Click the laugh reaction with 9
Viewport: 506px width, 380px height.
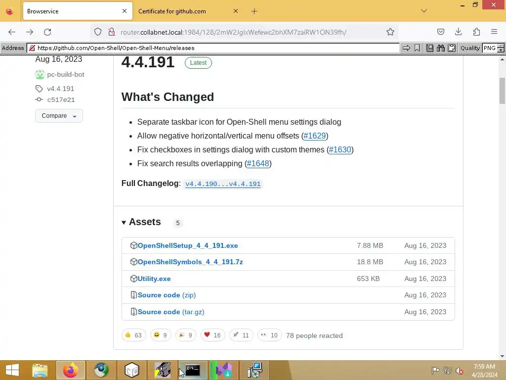pos(161,335)
